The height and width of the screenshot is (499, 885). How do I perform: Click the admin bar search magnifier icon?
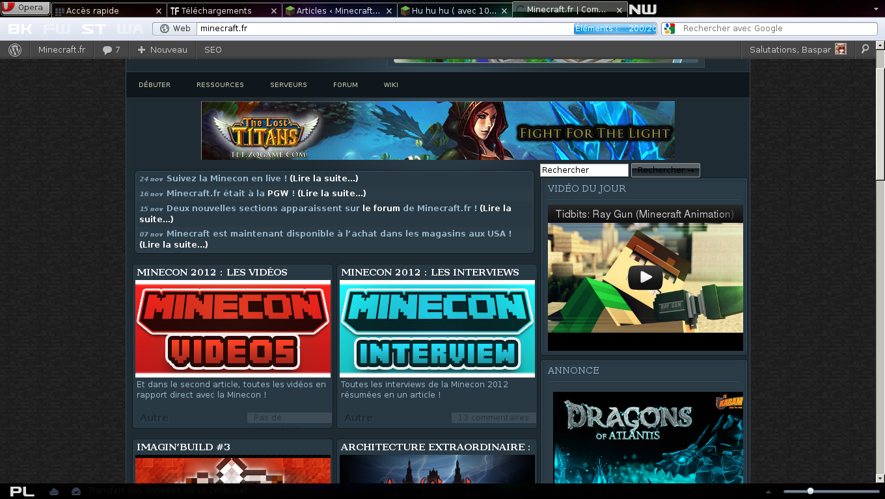click(865, 49)
